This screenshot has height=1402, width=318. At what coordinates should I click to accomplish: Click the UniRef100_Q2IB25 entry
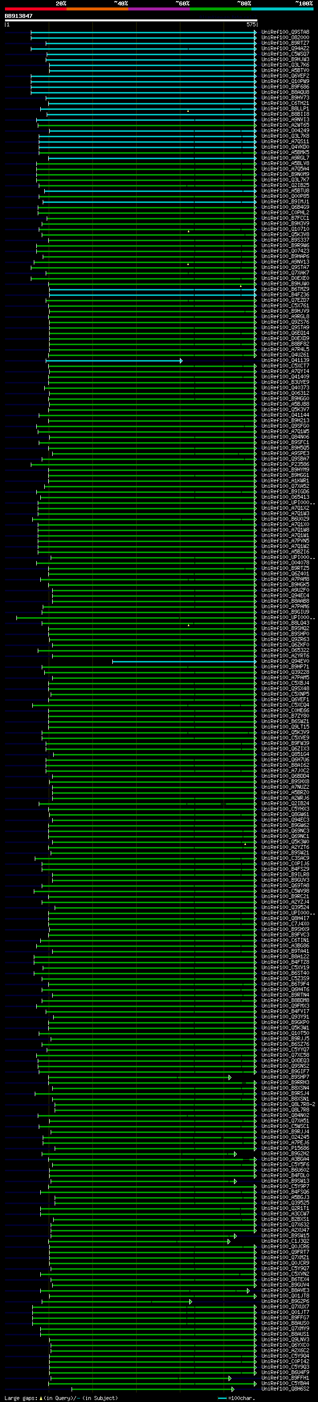[285, 185]
